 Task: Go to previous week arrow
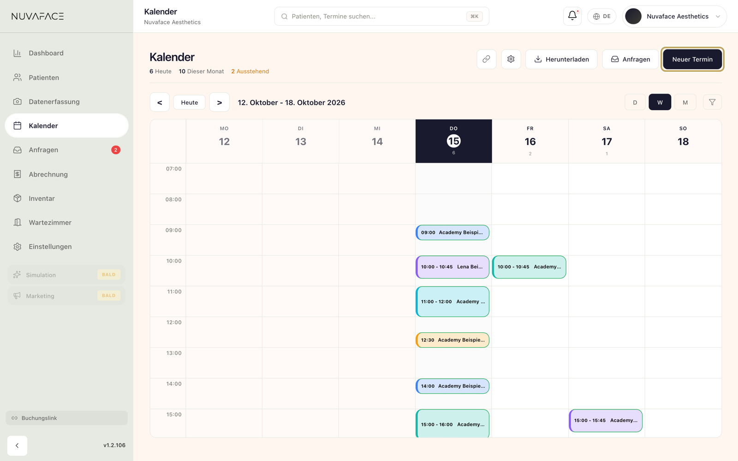[160, 102]
